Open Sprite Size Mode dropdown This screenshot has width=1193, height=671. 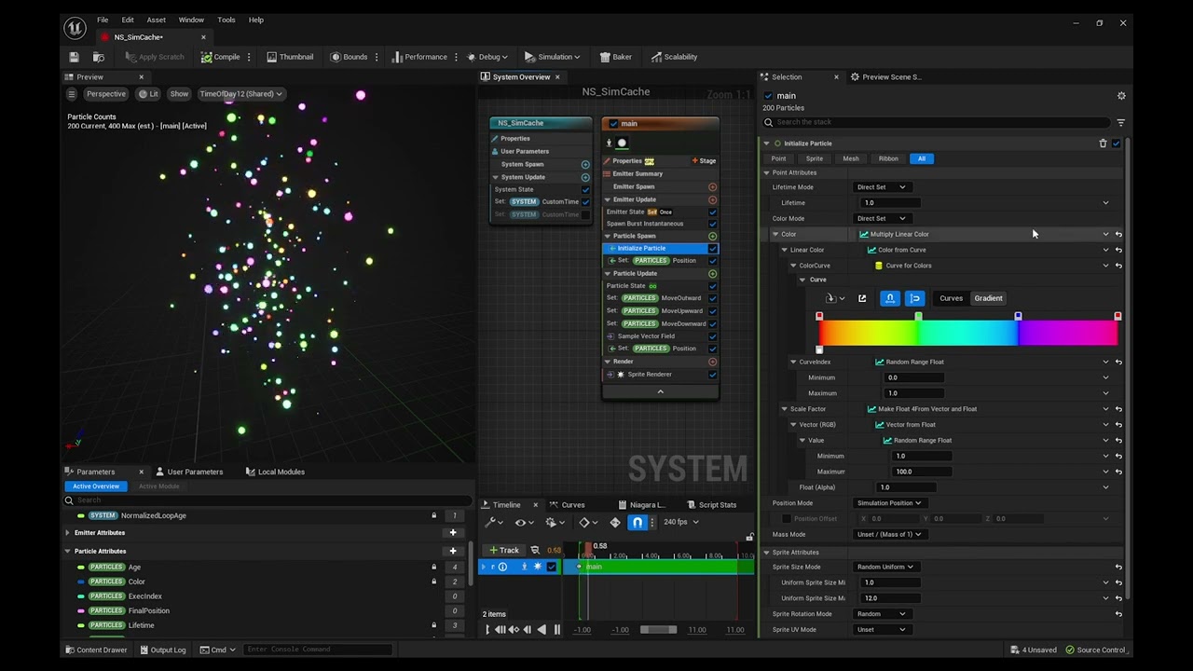click(884, 567)
